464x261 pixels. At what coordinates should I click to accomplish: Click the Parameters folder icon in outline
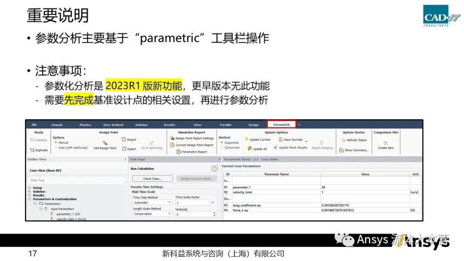(41, 203)
